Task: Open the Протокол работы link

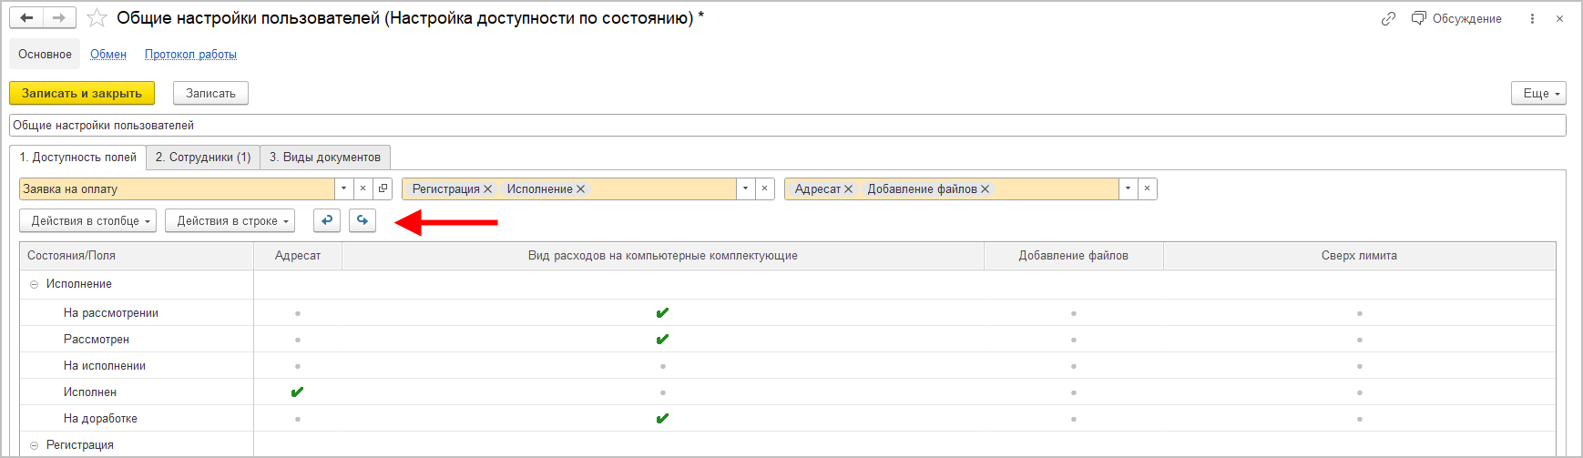Action: coord(190,55)
